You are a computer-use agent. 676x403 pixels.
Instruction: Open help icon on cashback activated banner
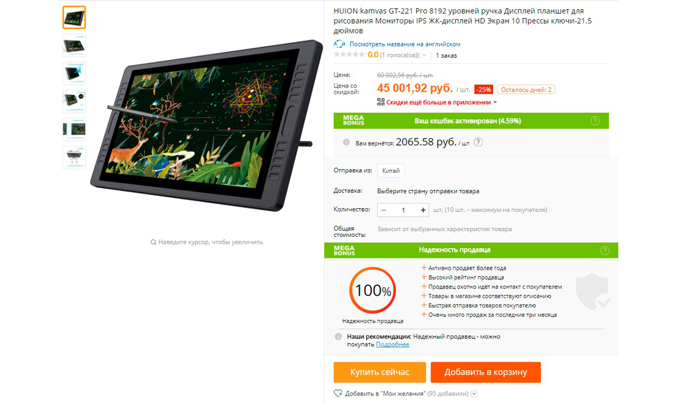595,121
